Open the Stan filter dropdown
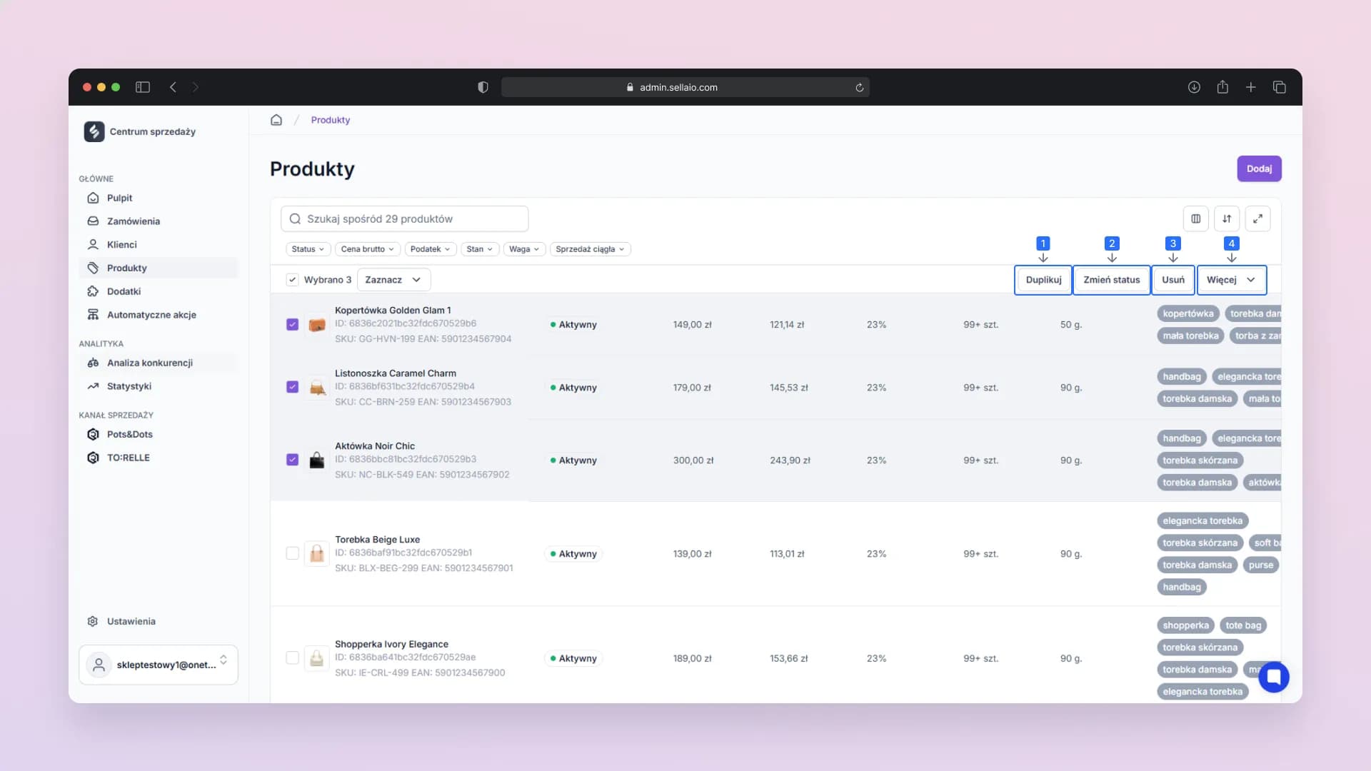1371x771 pixels. coord(480,249)
